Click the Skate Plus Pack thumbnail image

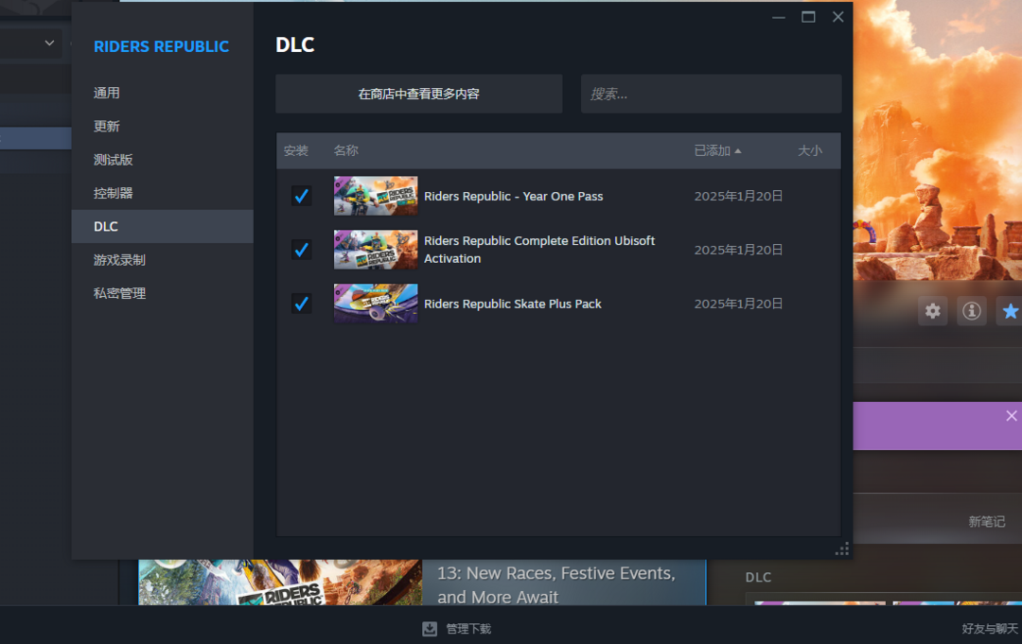point(376,304)
